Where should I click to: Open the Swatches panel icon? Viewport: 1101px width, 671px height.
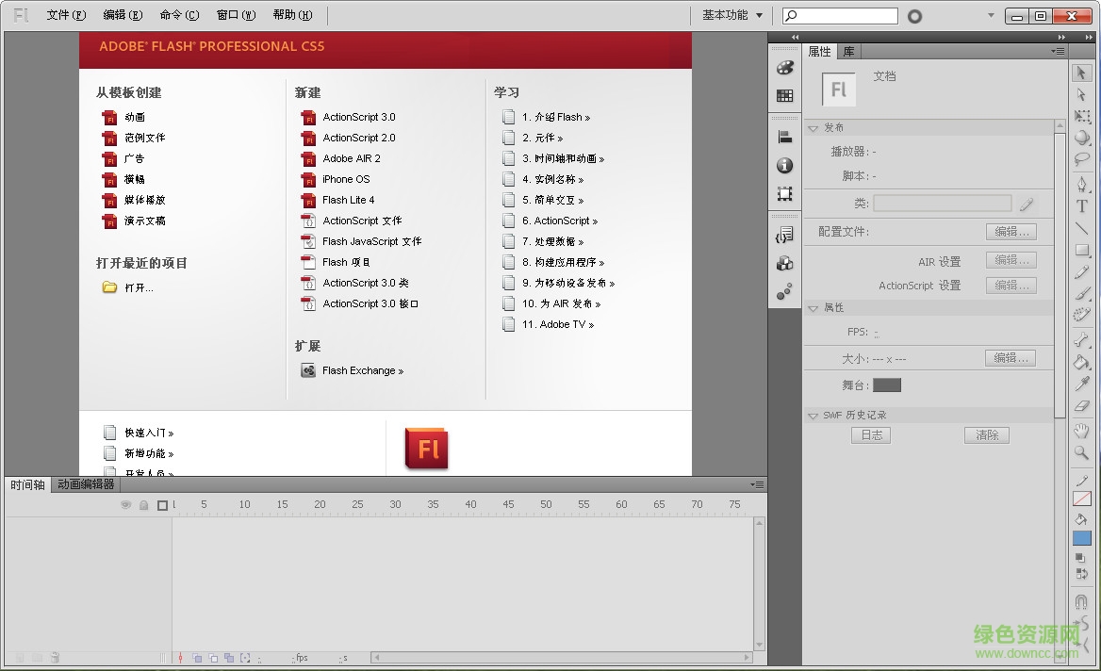(x=784, y=95)
